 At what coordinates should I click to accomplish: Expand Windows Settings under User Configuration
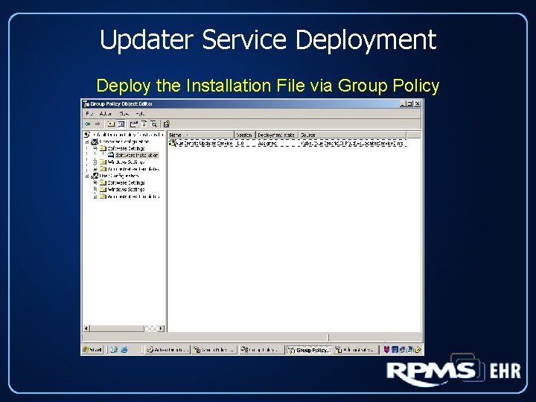point(95,189)
